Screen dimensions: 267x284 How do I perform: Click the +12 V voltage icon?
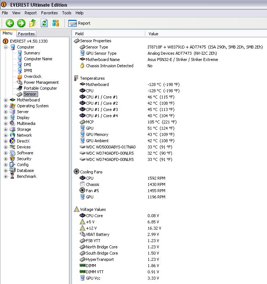click(x=83, y=228)
